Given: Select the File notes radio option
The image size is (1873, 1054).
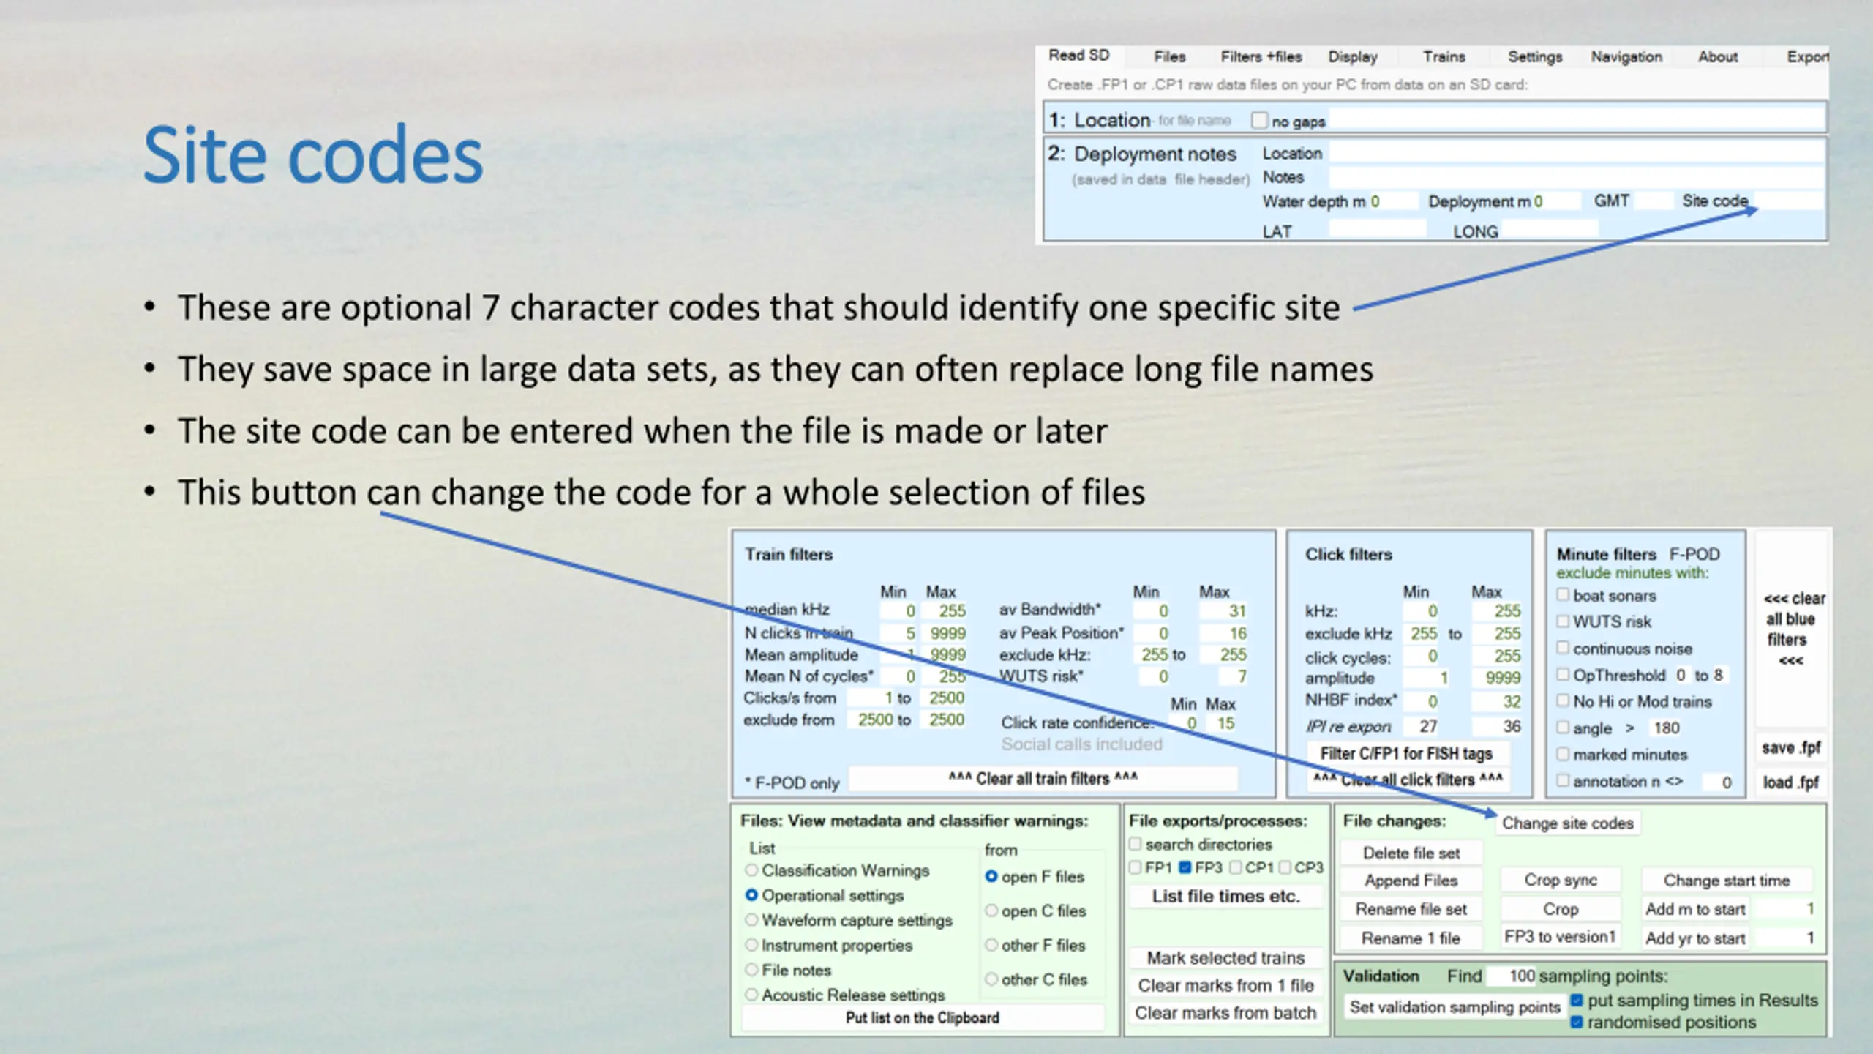Looking at the screenshot, I should pos(751,970).
